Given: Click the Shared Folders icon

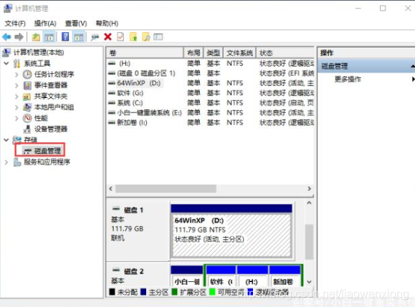Looking at the screenshot, I should [x=27, y=97].
